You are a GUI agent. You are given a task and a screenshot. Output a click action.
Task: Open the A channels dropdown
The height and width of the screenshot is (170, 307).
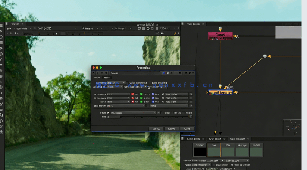(x=118, y=94)
